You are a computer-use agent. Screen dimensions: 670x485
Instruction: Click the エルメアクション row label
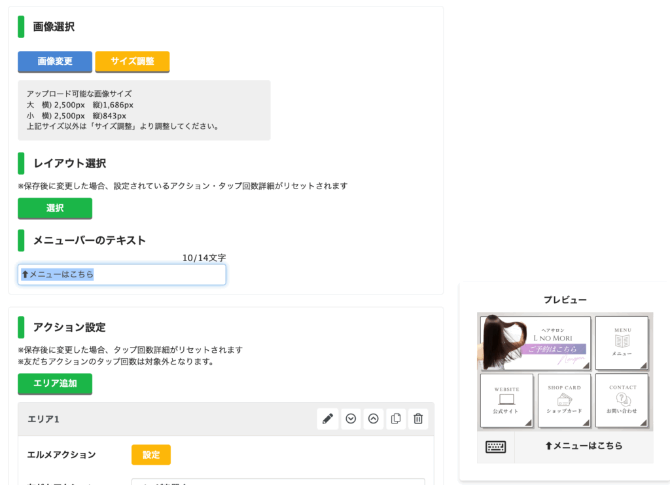coord(62,455)
